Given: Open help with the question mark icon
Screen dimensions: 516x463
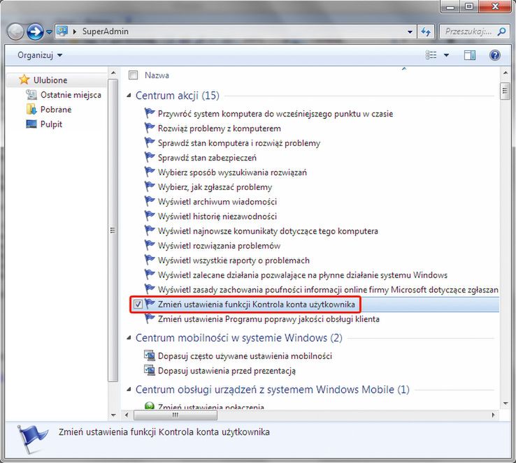Looking at the screenshot, I should tap(494, 55).
